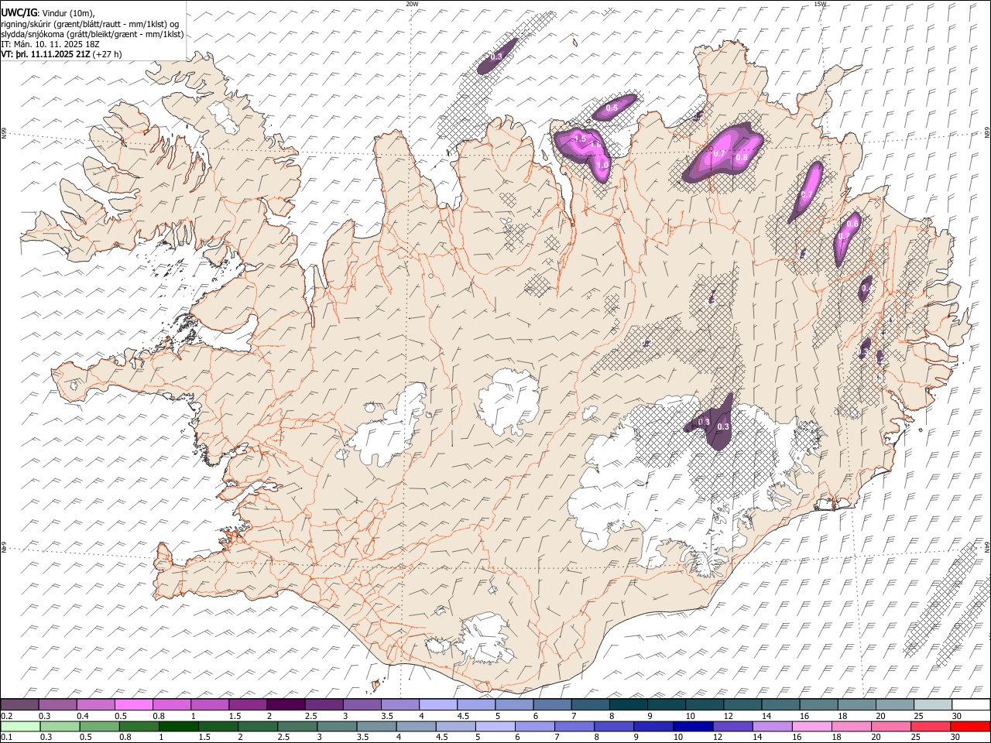Click the '(+27 h)' forecast offset text
991x743 pixels.
click(108, 54)
